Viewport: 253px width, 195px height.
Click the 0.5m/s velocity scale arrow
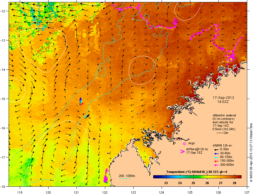pos(222,133)
